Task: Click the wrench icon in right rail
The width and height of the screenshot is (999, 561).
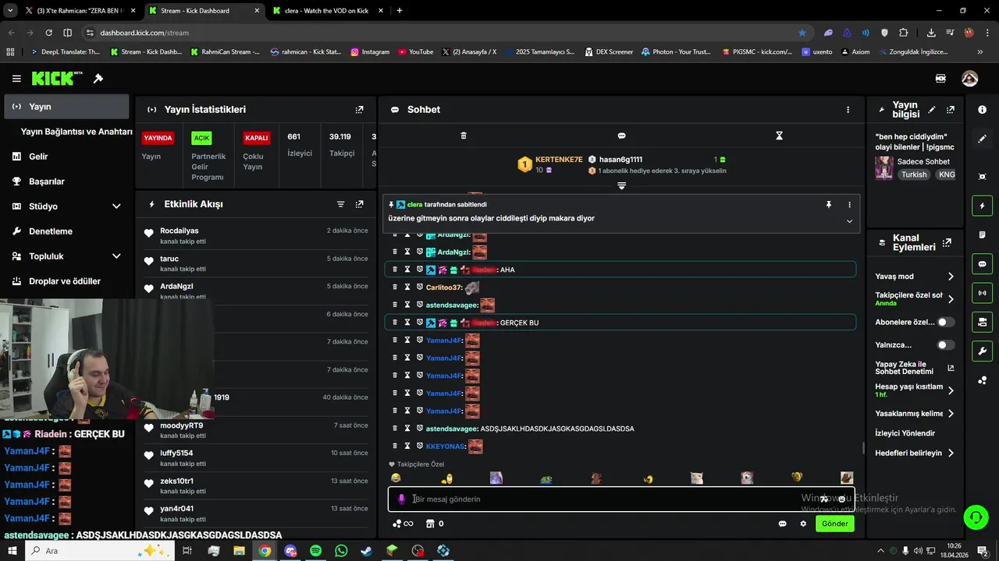Action: click(982, 351)
